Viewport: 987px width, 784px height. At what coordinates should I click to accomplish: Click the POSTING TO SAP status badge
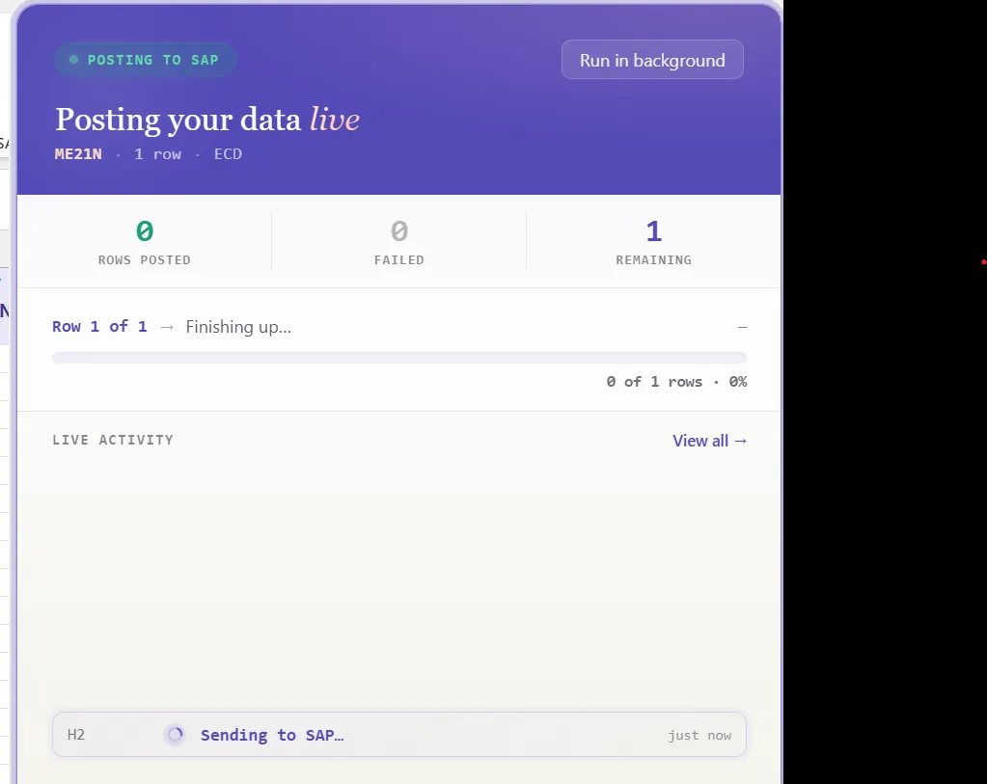146,60
